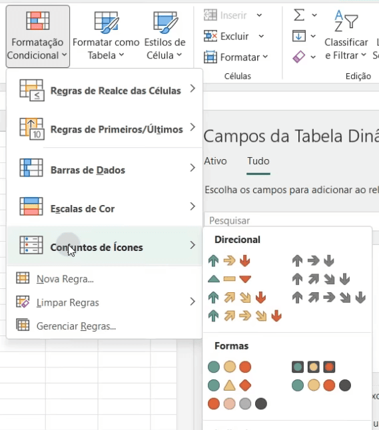Click the Pesquisar field search box
Image resolution: width=379 pixels, height=430 pixels.
tap(292, 220)
